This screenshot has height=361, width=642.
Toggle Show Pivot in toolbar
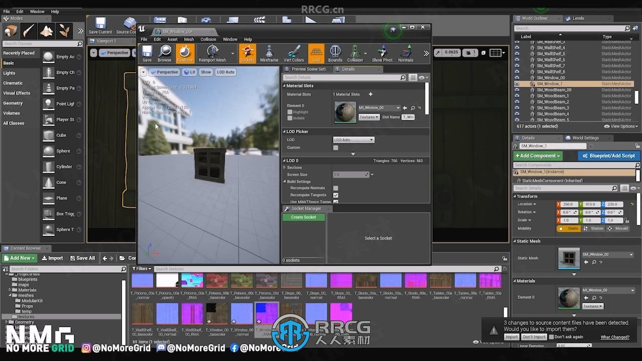(x=382, y=54)
